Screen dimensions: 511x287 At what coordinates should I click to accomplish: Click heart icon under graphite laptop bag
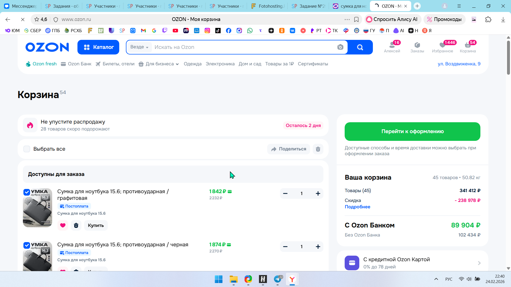coord(63,225)
